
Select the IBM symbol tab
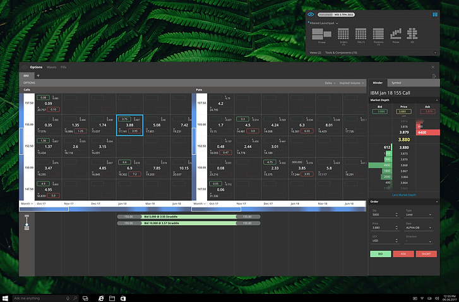27,76
